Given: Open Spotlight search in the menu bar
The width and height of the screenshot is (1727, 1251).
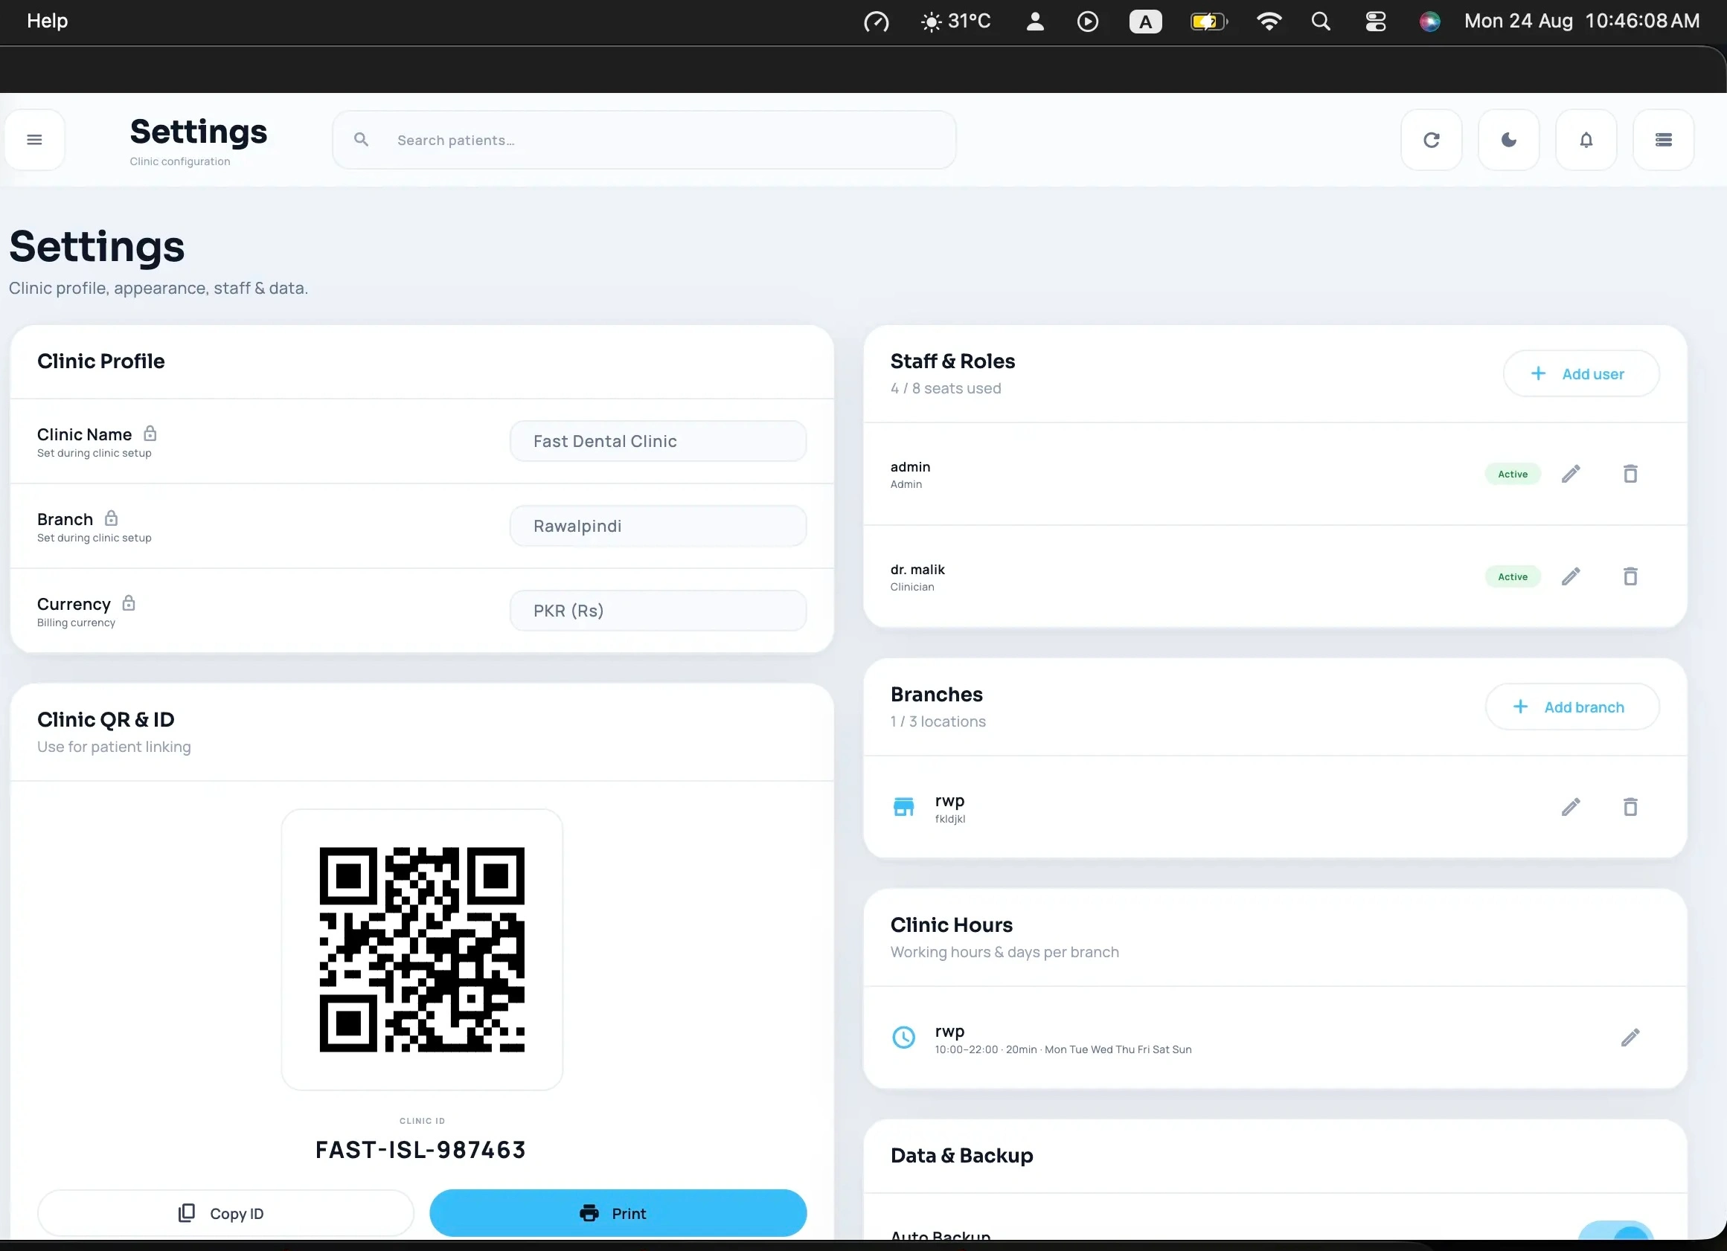Looking at the screenshot, I should click(1321, 22).
